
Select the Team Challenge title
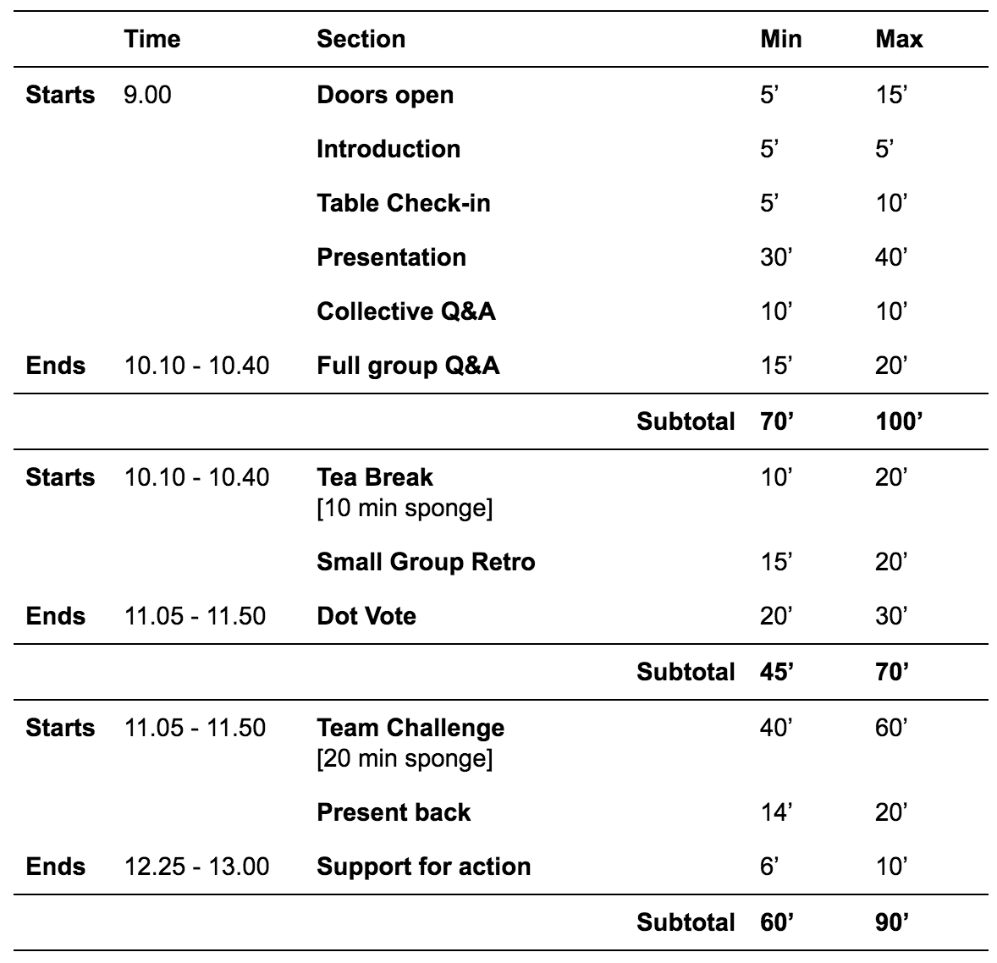pos(410,728)
